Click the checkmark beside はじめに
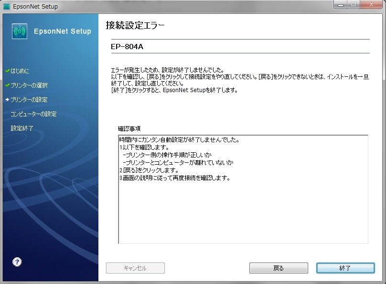 coord(7,71)
